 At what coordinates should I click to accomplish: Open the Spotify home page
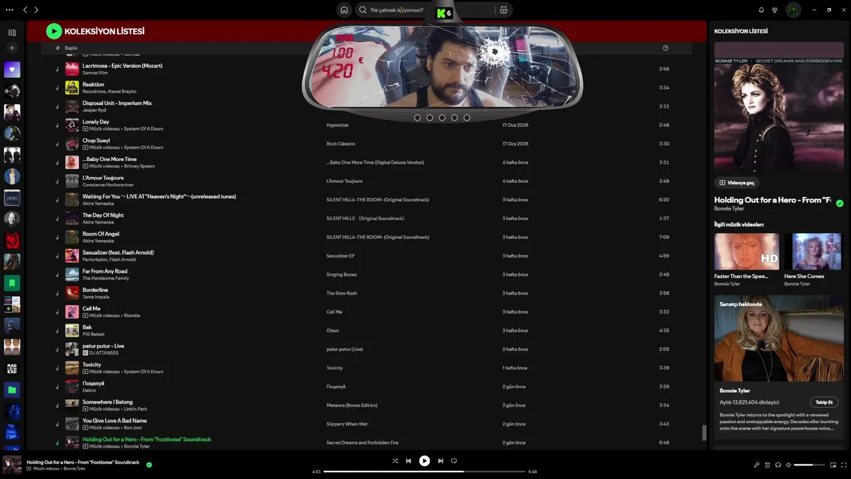coord(344,10)
